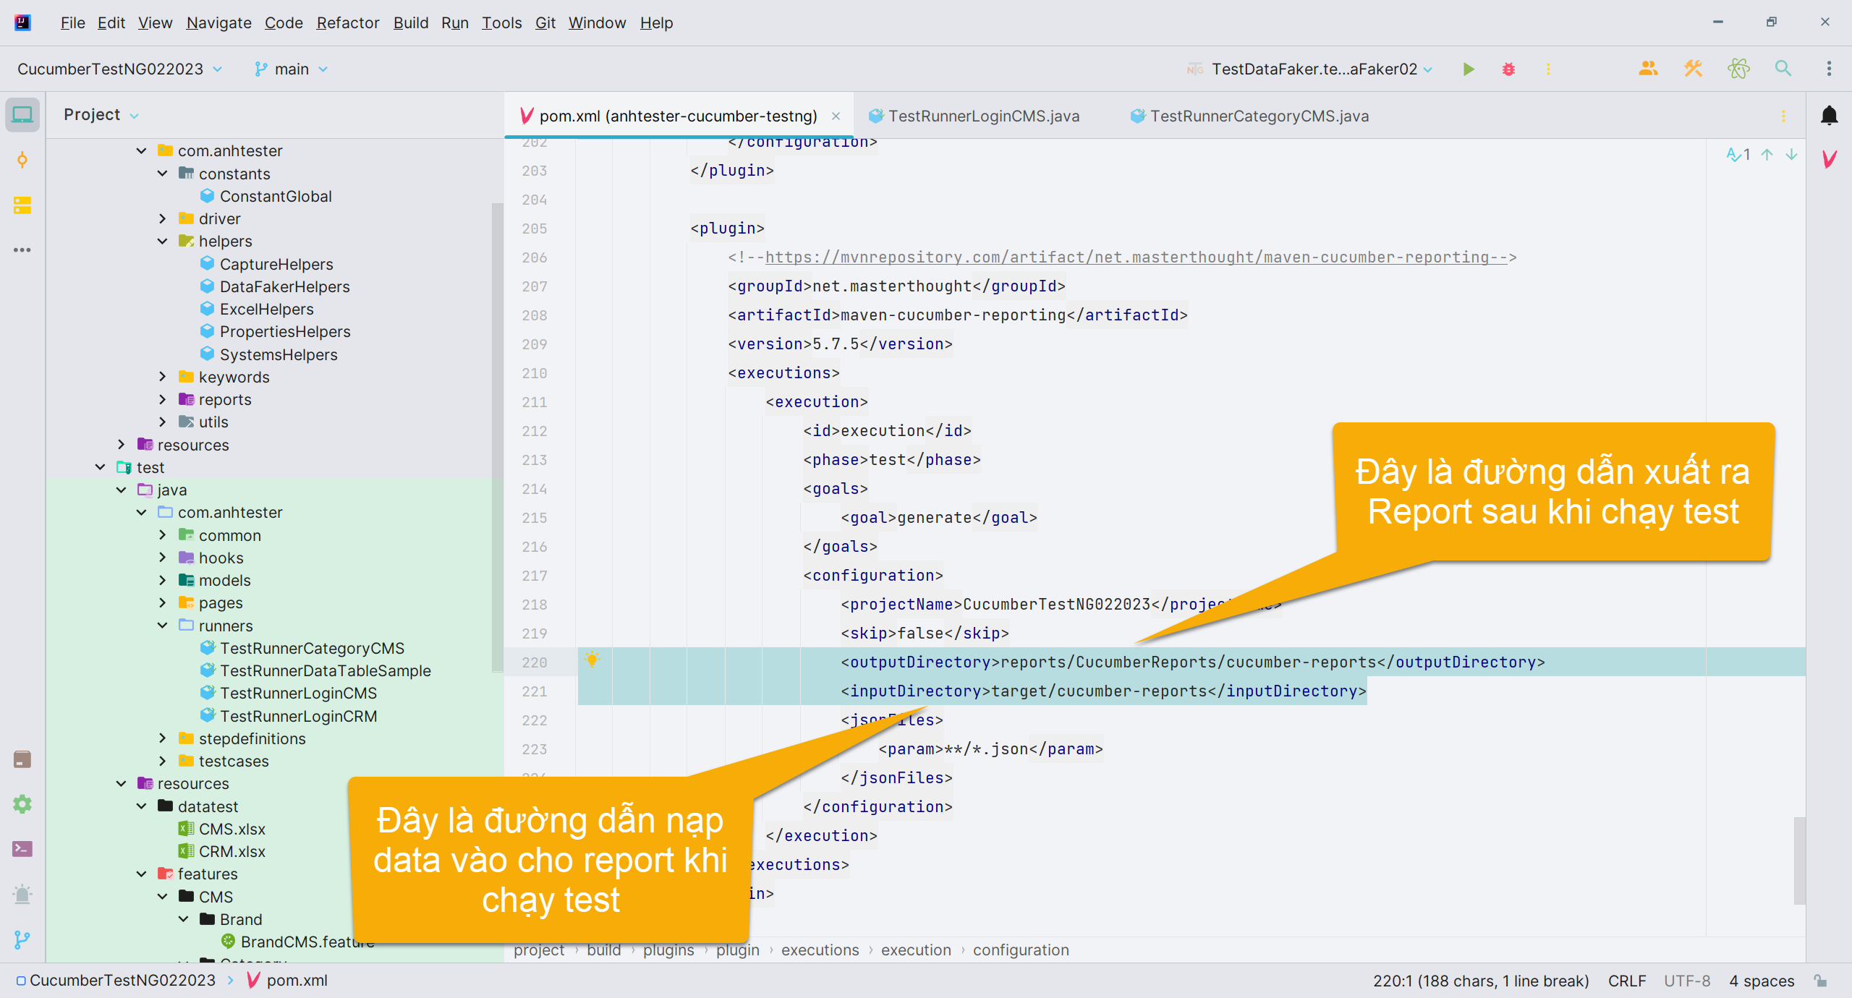The image size is (1852, 998).
Task: Click the green Run button
Action: [1468, 69]
